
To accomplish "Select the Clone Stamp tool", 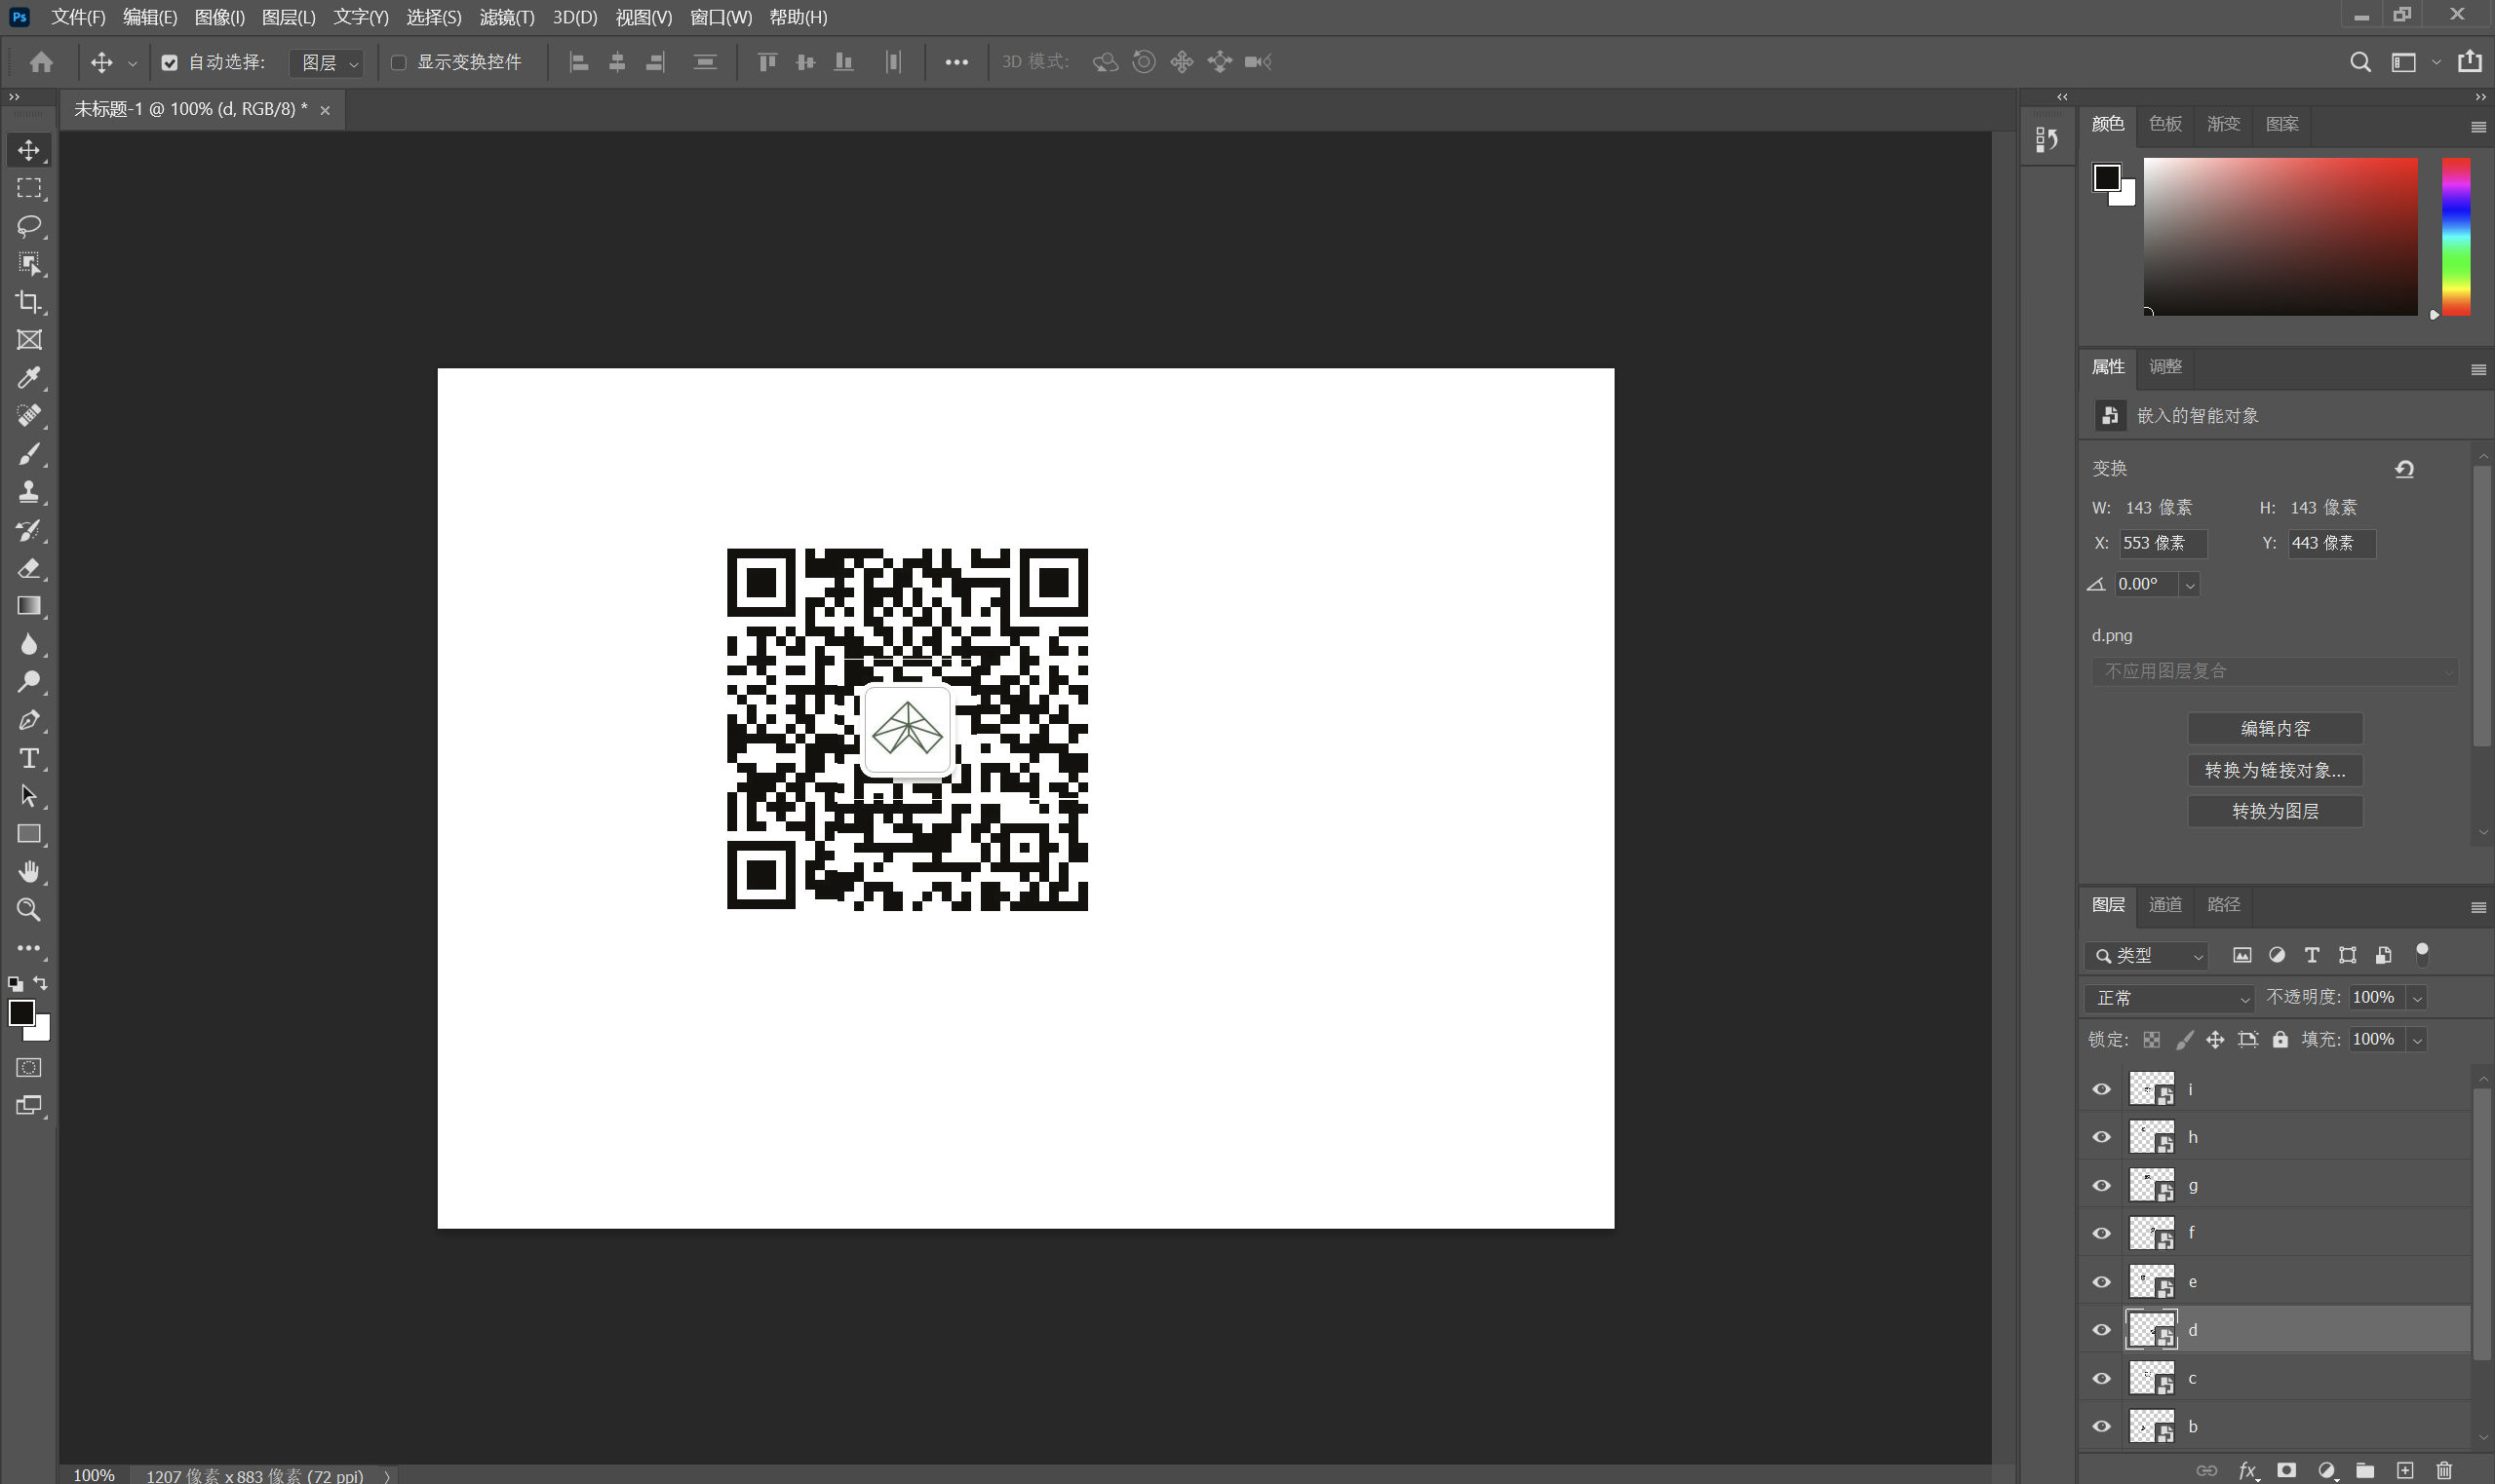I will (29, 492).
